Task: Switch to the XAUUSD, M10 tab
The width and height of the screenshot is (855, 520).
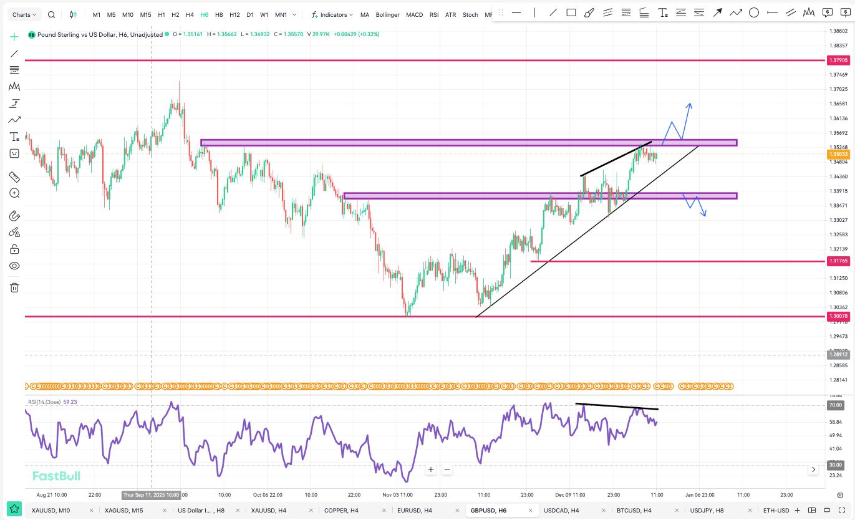Action: 51,510
